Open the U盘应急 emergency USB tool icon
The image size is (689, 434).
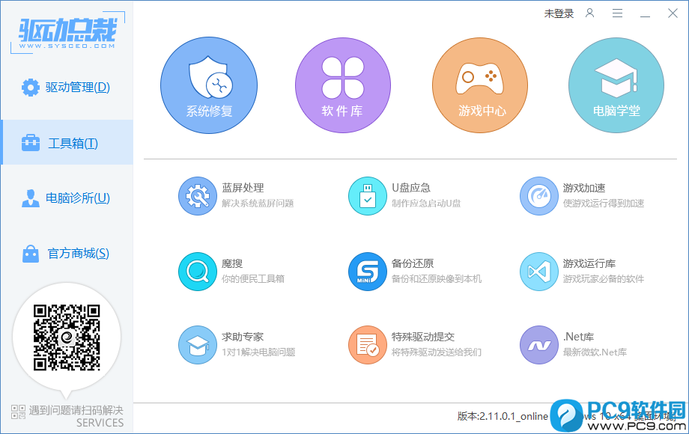pyautogui.click(x=367, y=195)
